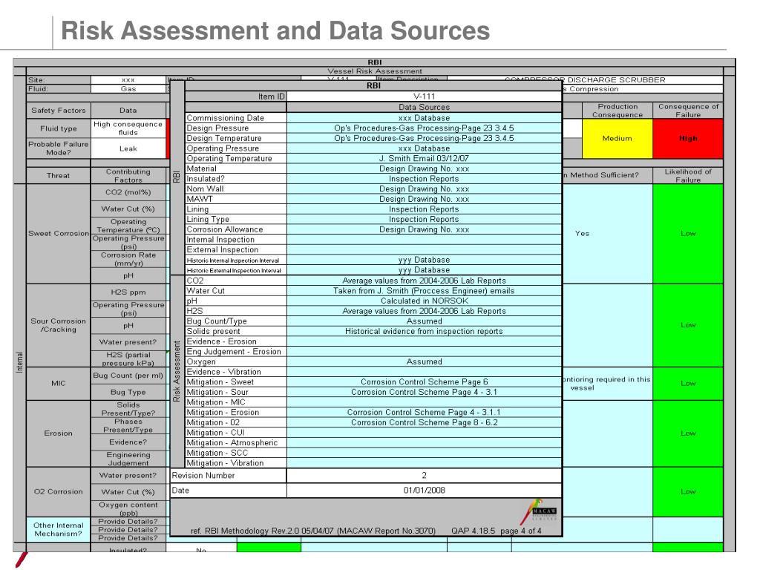Select the empty data source cell for Internal Inspection
Image resolution: width=760 pixels, height=570 pixels.
424,240
